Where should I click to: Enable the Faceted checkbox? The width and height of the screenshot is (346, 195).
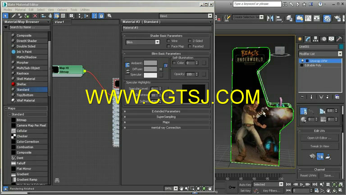pos(190,46)
